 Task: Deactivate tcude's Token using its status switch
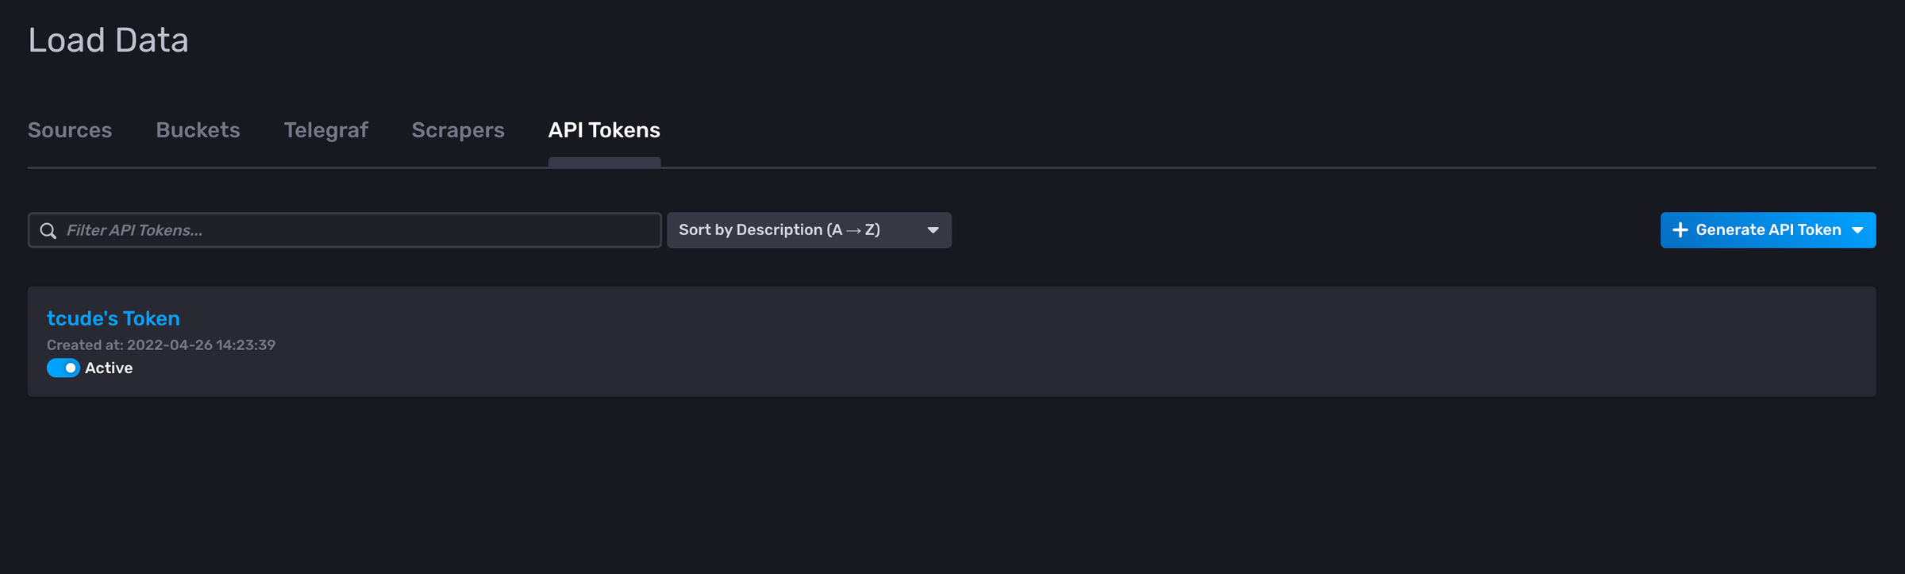[x=63, y=368]
